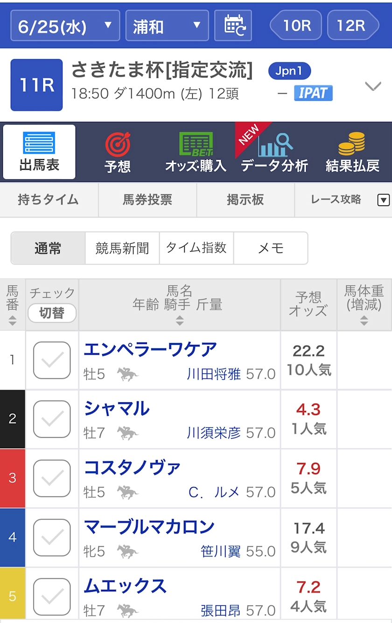Mark the checkbox for マーブルマカロン
This screenshot has width=392, height=623.
click(52, 537)
